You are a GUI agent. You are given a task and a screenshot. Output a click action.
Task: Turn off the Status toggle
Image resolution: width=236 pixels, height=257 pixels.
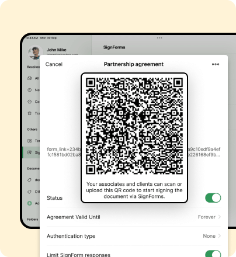coord(213,198)
